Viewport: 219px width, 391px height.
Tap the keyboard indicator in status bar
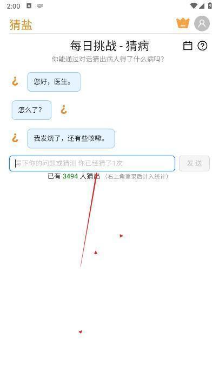39,6
